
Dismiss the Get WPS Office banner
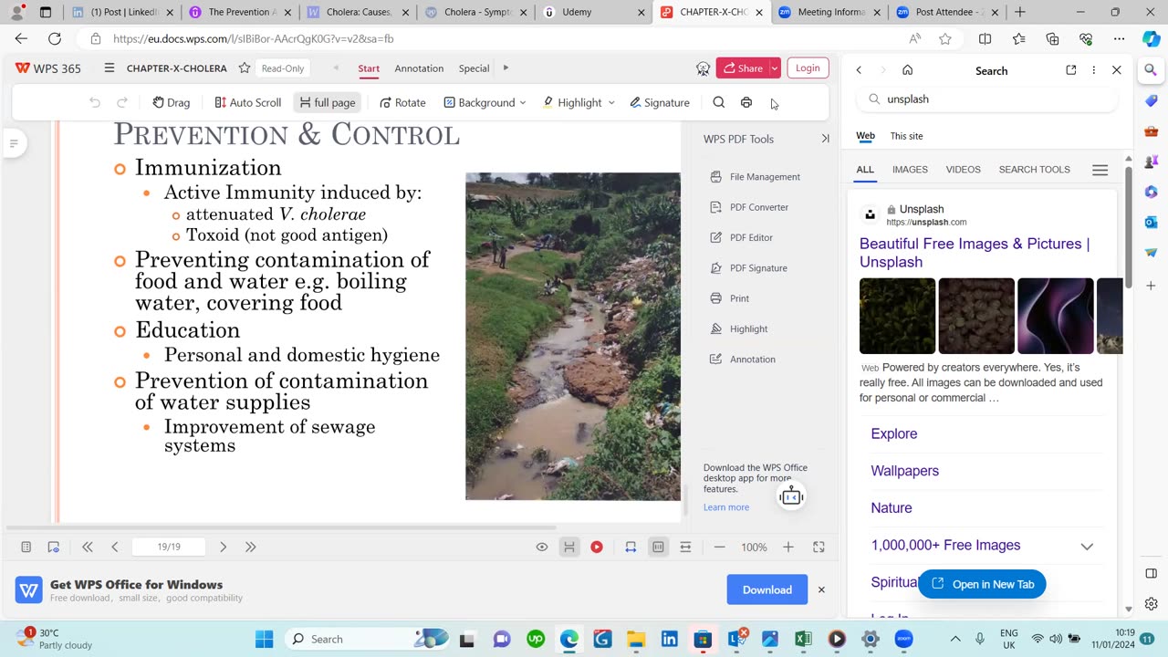pos(821,589)
